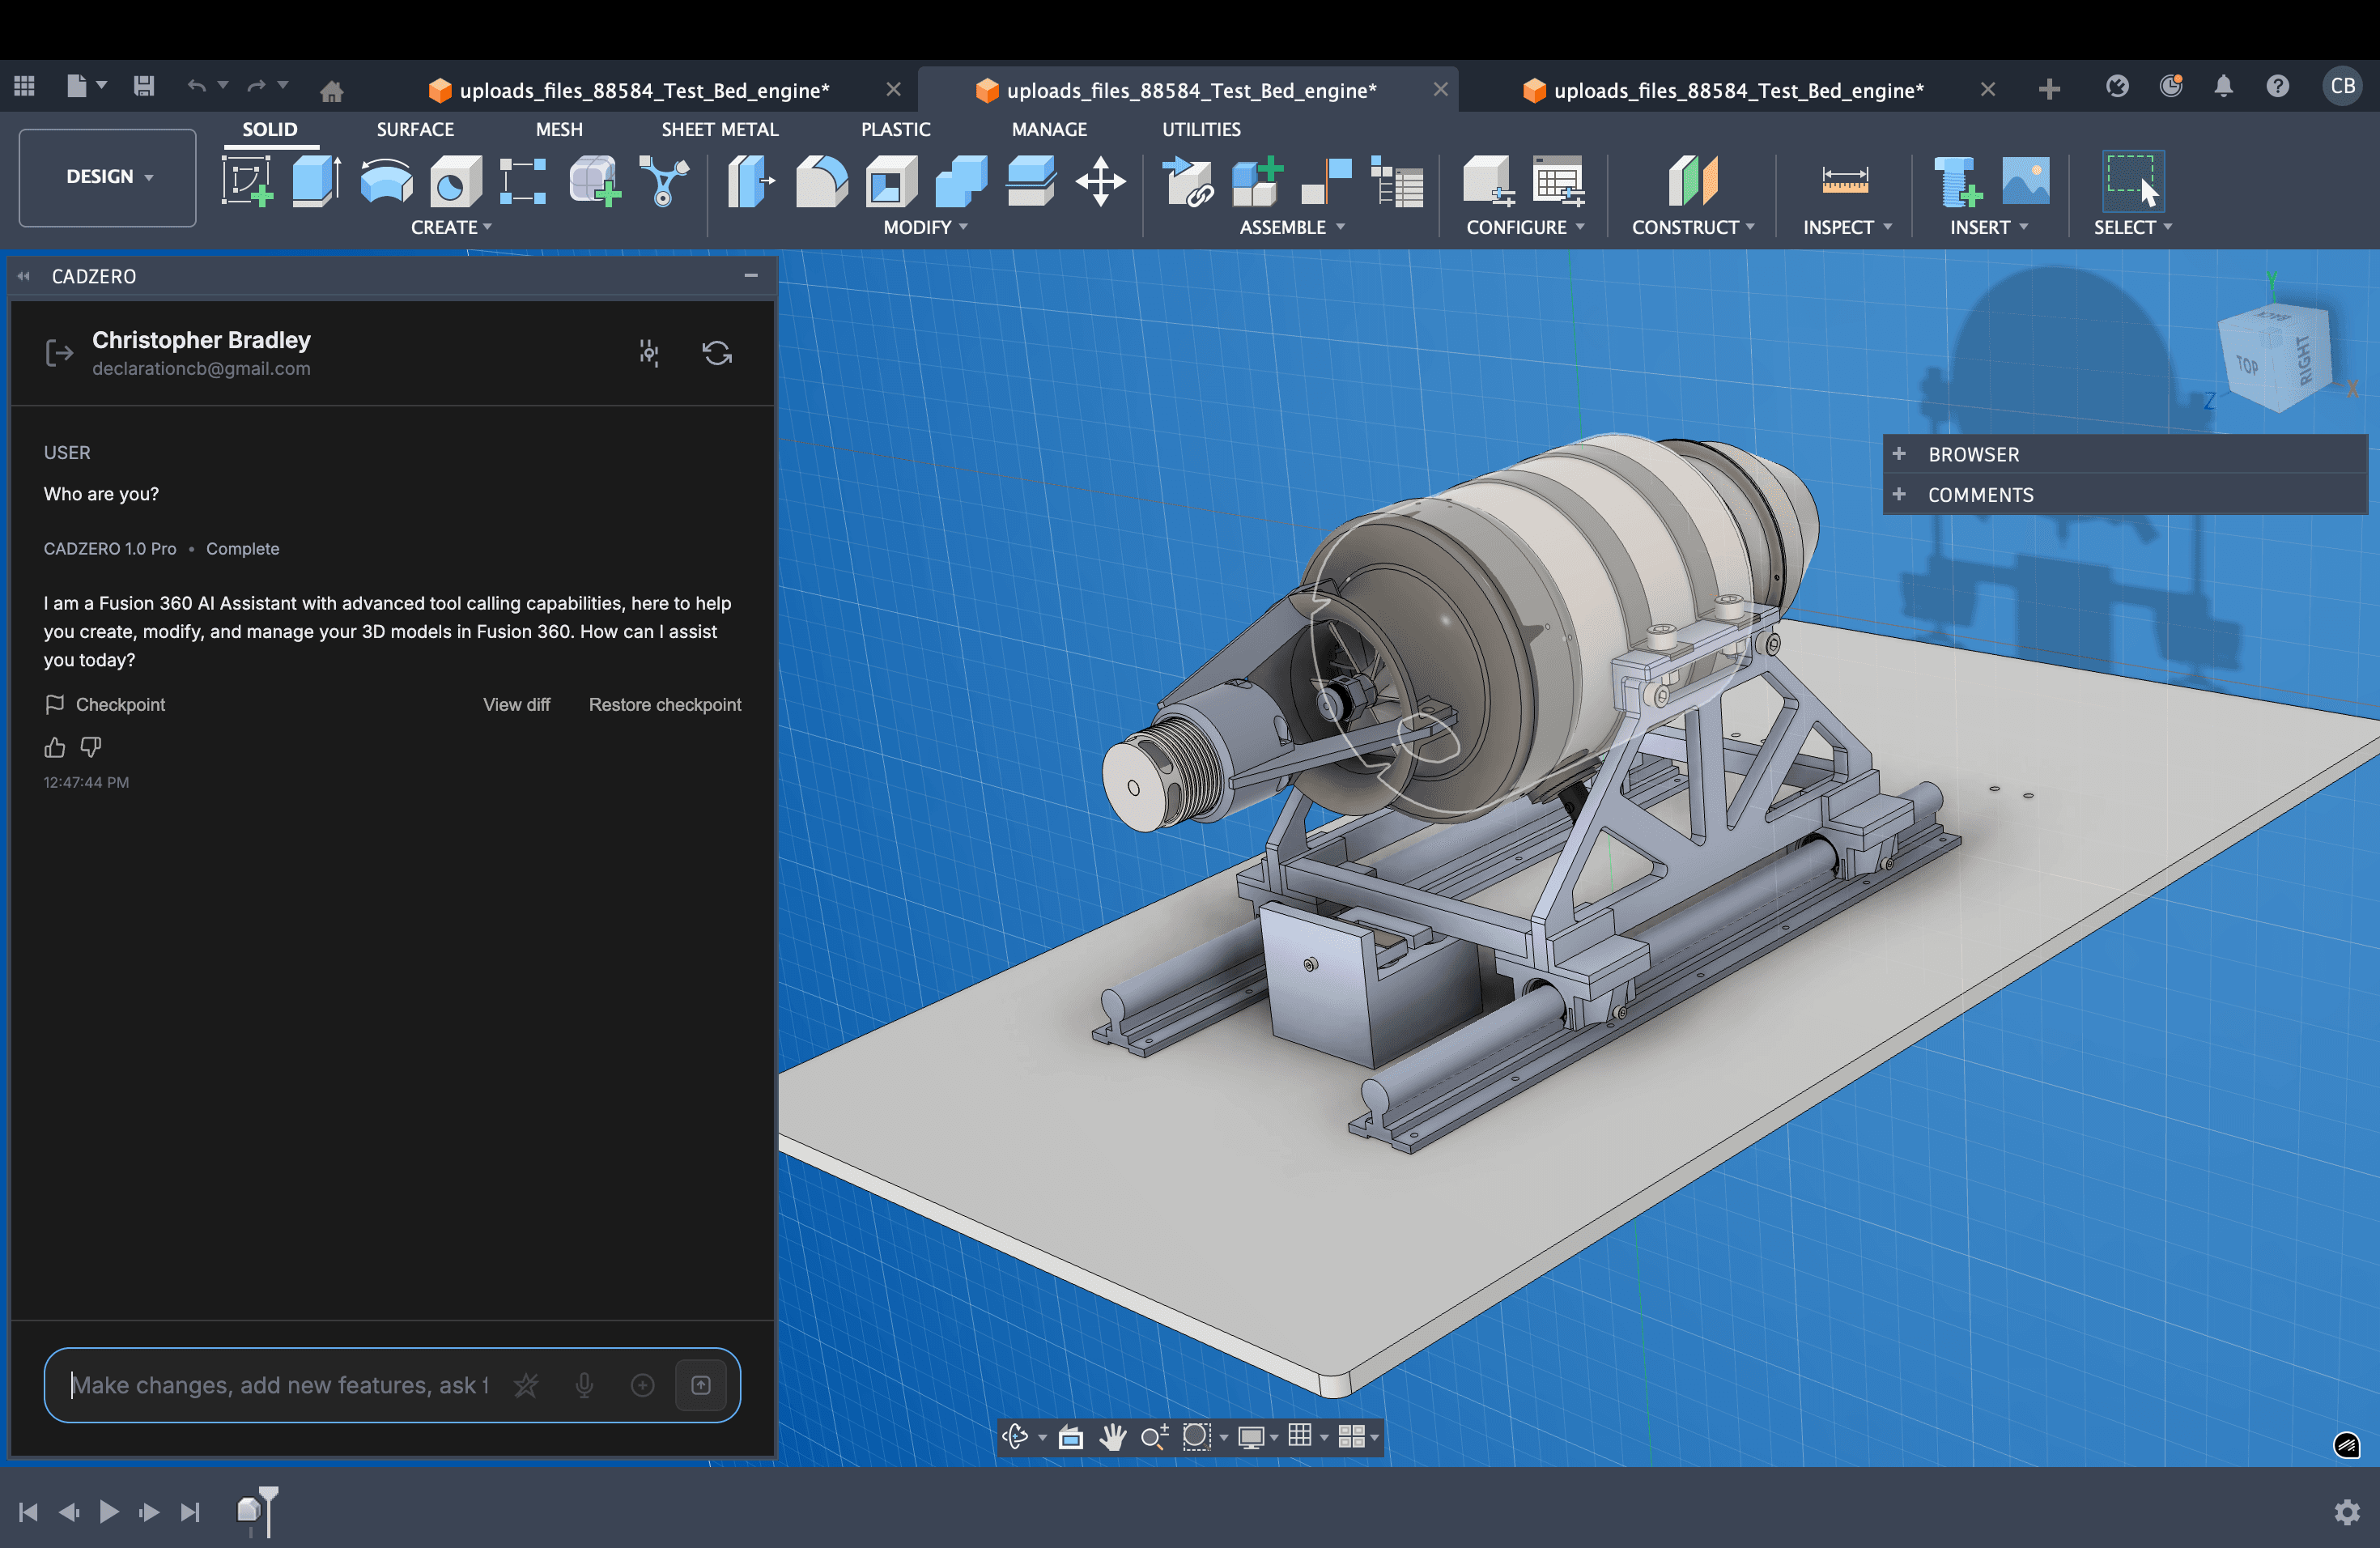The width and height of the screenshot is (2380, 1548).
Task: Click Restore checkpoint
Action: point(664,704)
